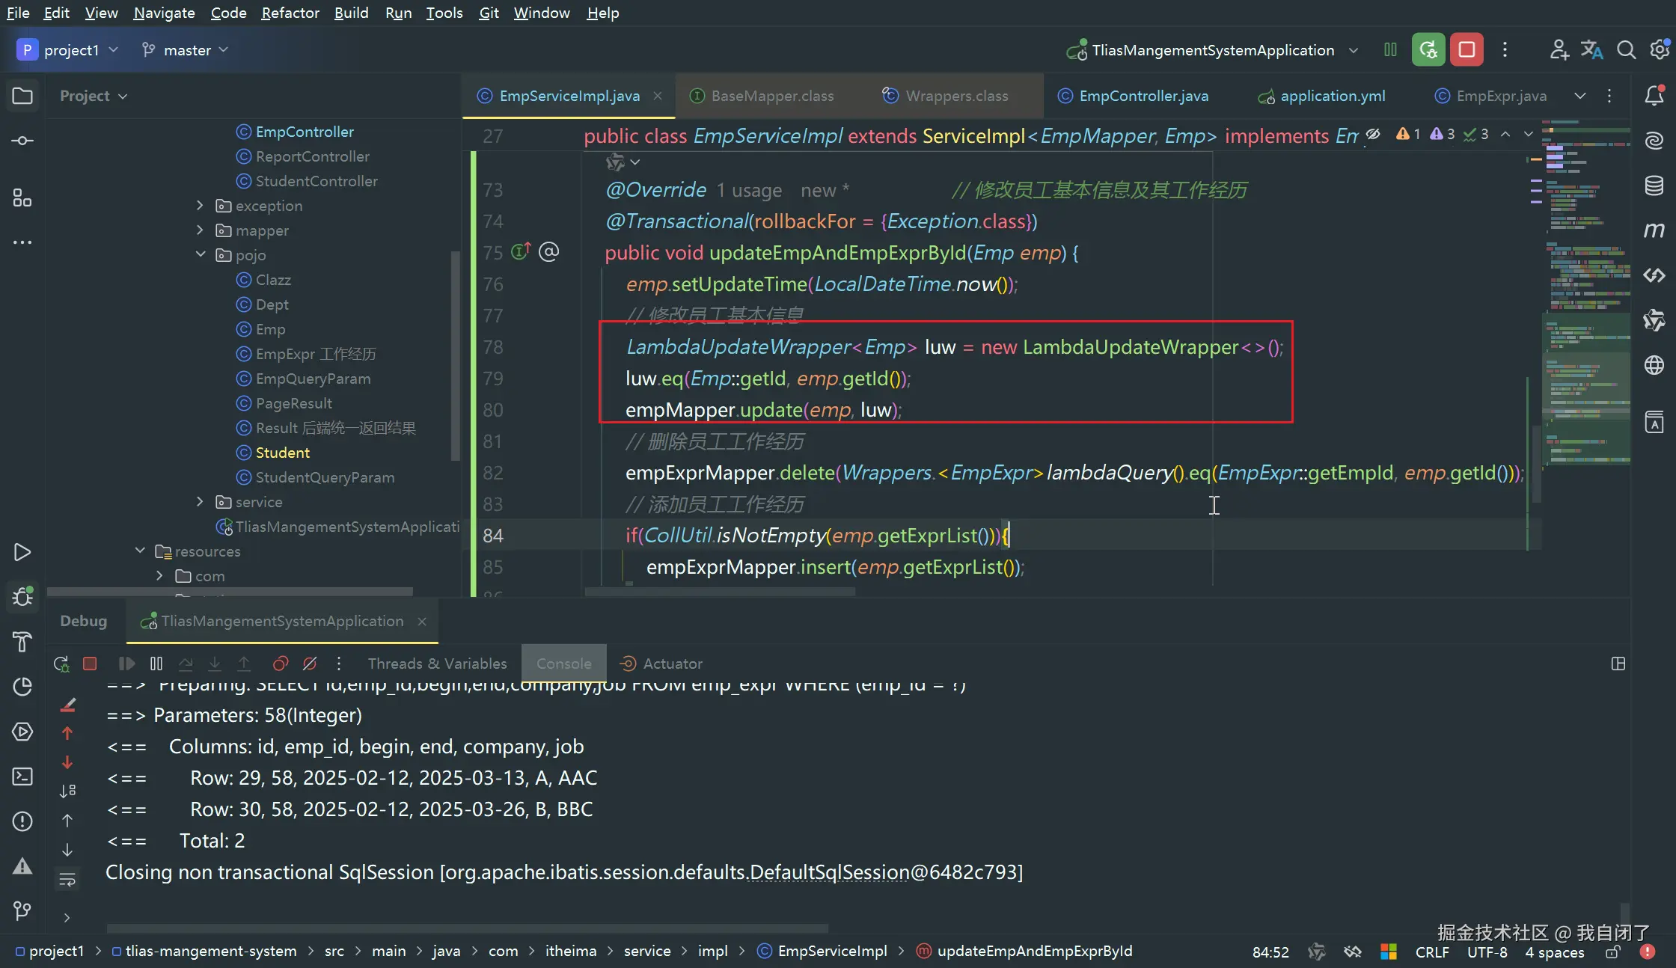Open Notifications bell in right sidebar
The image size is (1676, 968).
[1654, 96]
